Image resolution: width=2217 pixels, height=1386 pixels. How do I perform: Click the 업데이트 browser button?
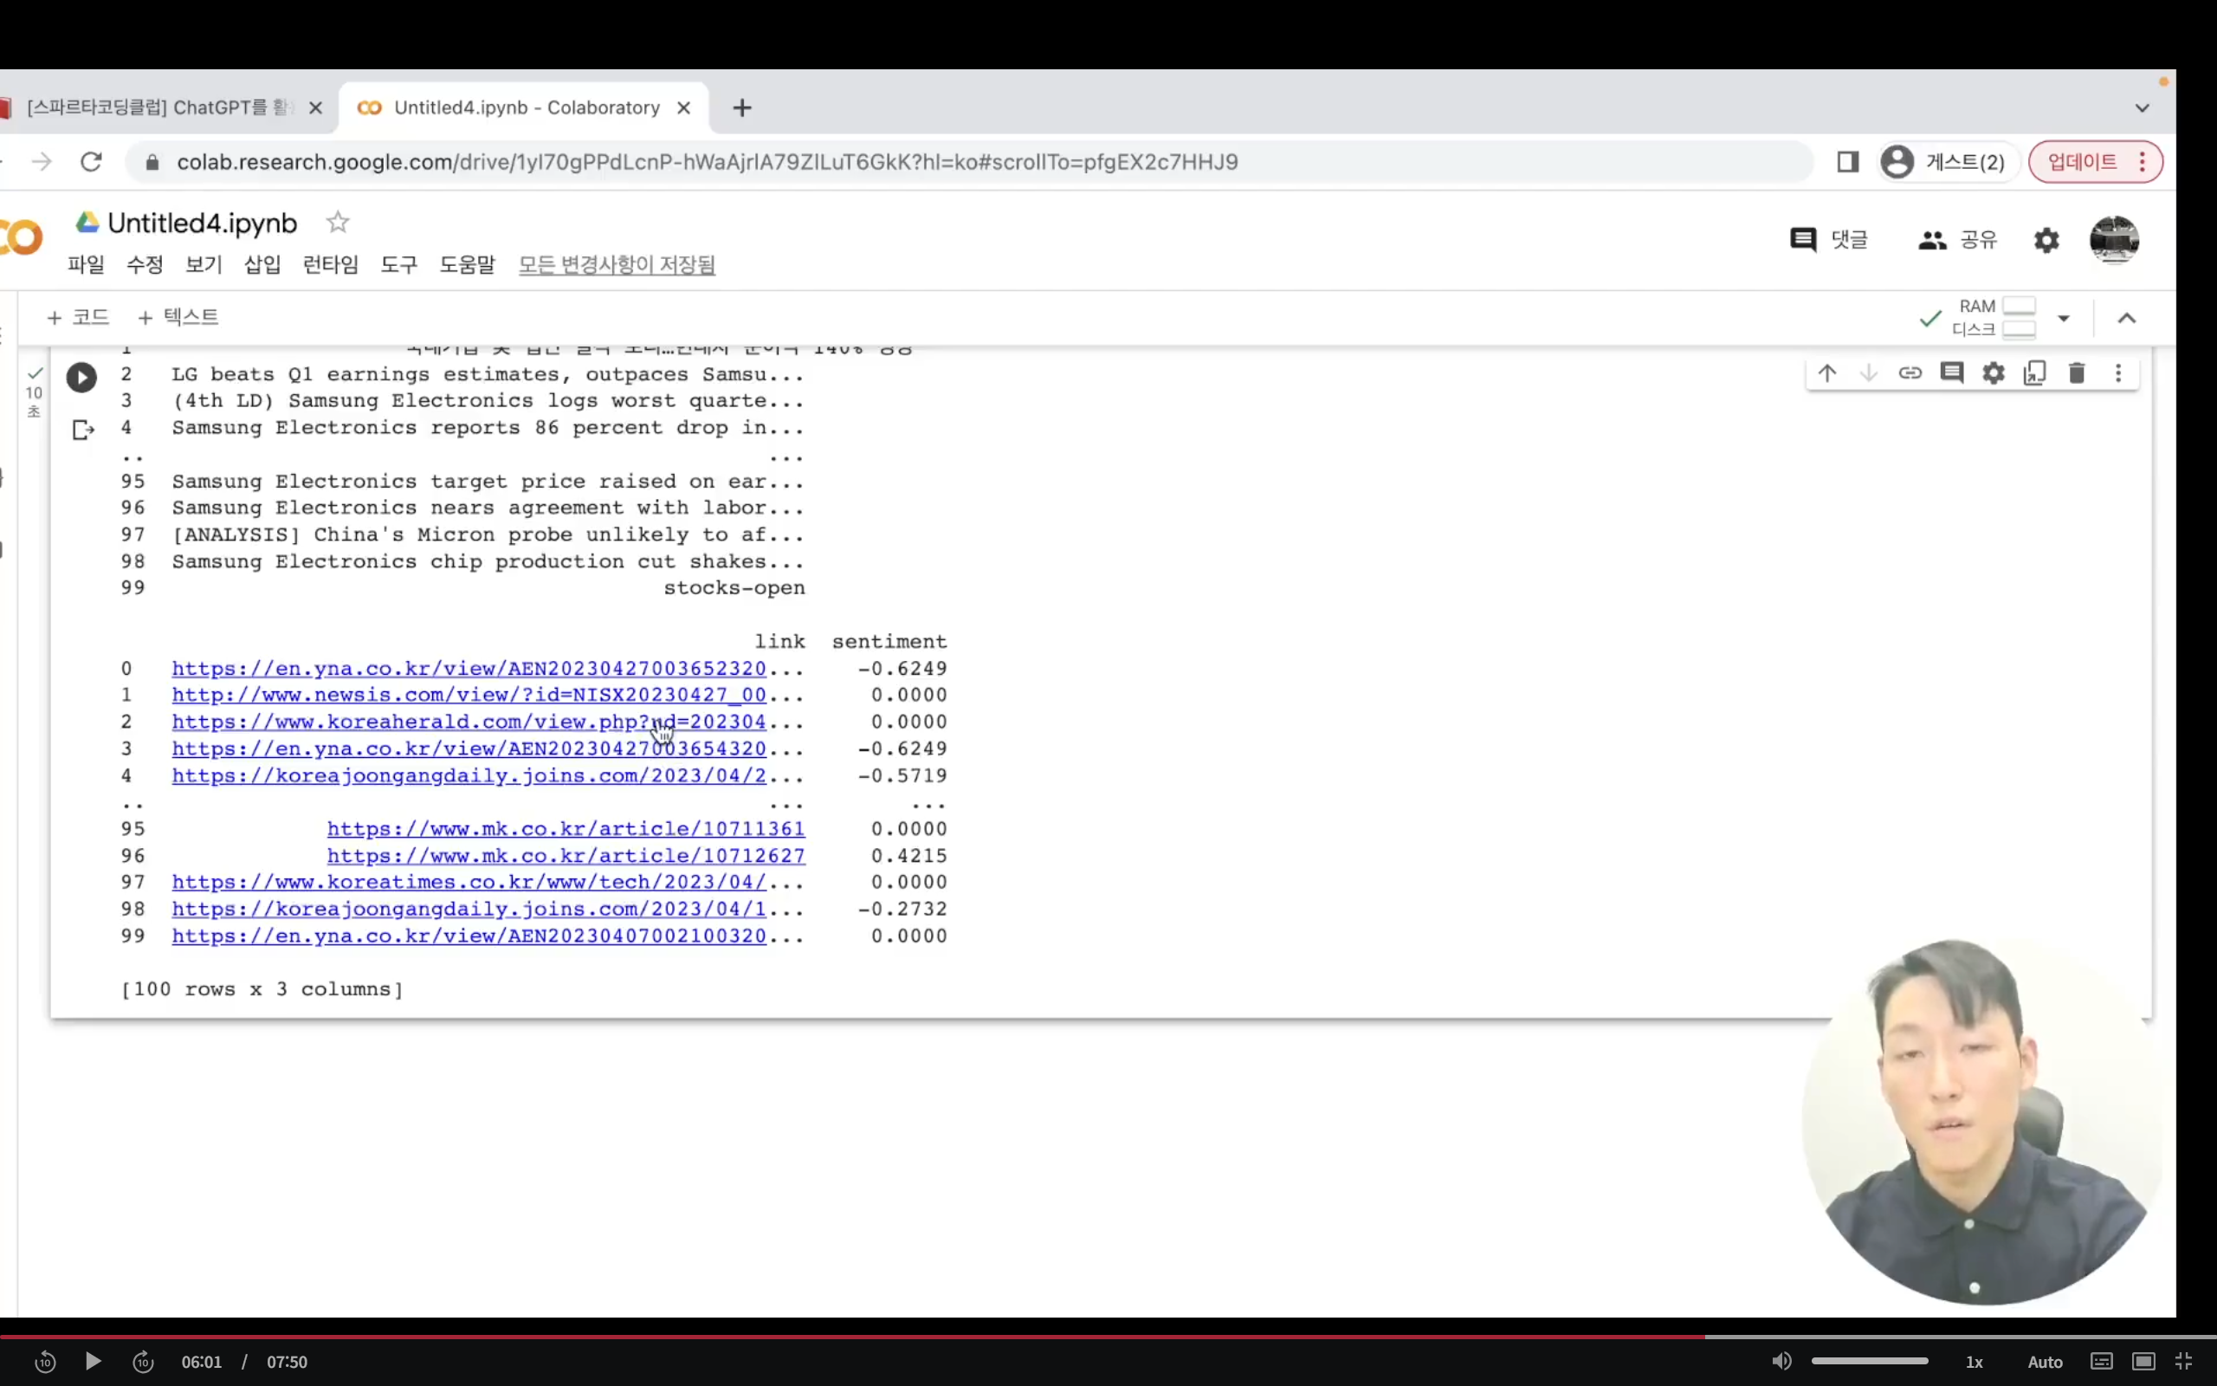click(x=2095, y=162)
